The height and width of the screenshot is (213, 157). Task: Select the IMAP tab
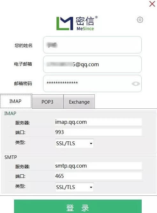[x=16, y=101]
